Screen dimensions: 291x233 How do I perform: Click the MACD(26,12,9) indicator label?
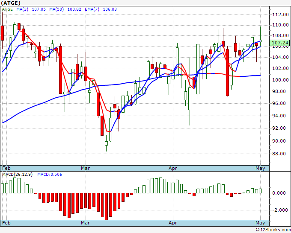tap(17, 175)
